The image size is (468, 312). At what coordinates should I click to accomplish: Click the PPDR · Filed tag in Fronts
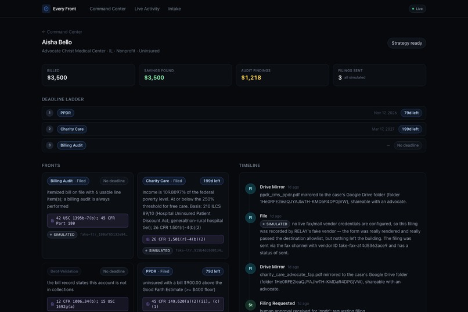(x=157, y=271)
